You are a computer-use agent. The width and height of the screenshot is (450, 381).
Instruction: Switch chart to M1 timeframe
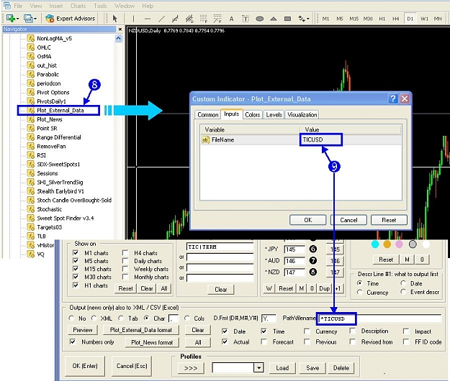click(x=325, y=19)
